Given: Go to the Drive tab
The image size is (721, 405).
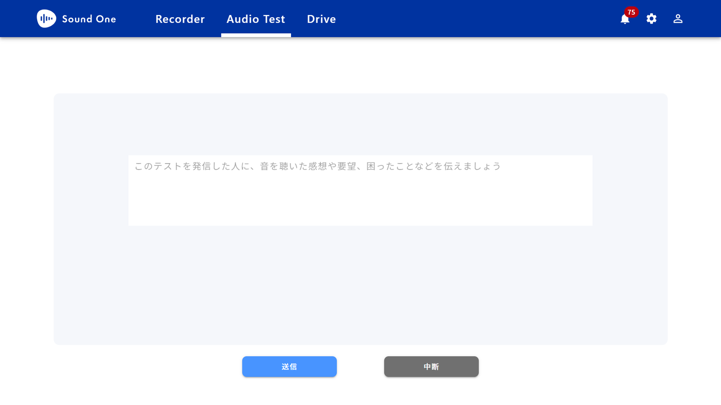Looking at the screenshot, I should (322, 19).
